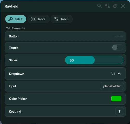Image resolution: width=130 pixels, height=124 pixels.
Task: Click the Toggle label text
Action: [x=13, y=48]
